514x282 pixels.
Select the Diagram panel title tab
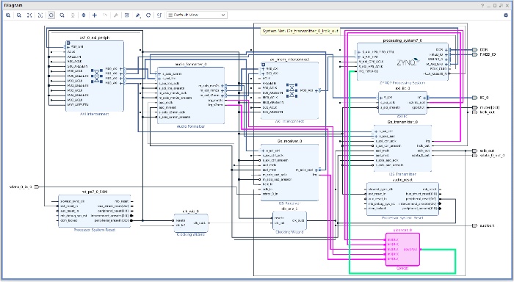13,5
